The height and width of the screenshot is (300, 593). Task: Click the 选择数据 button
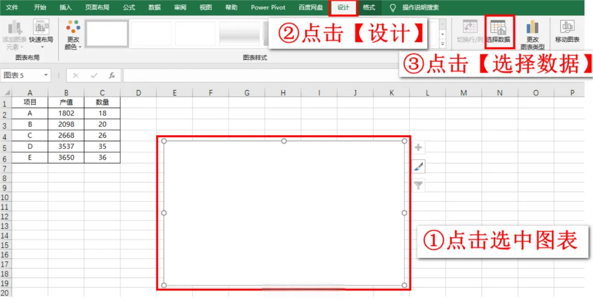pyautogui.click(x=500, y=32)
